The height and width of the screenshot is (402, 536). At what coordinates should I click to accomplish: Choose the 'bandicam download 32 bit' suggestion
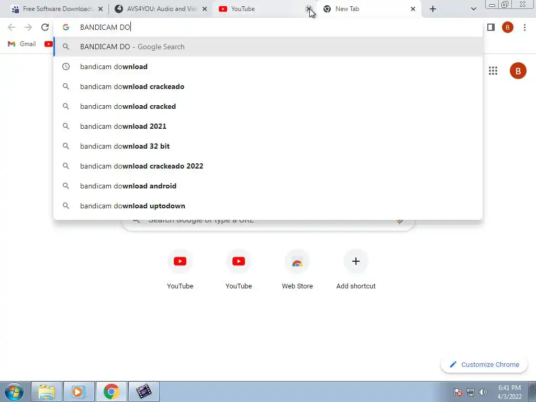(268, 146)
